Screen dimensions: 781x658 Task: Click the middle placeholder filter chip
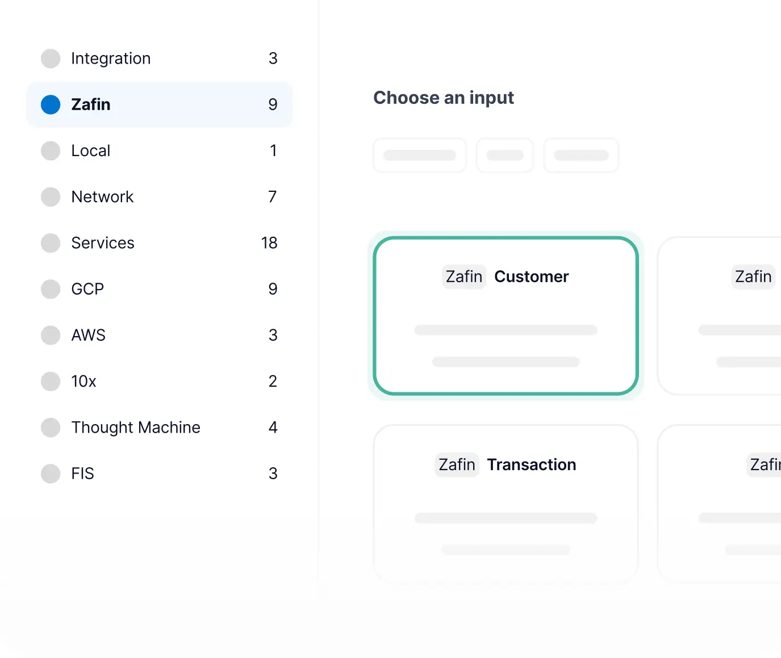pos(505,155)
